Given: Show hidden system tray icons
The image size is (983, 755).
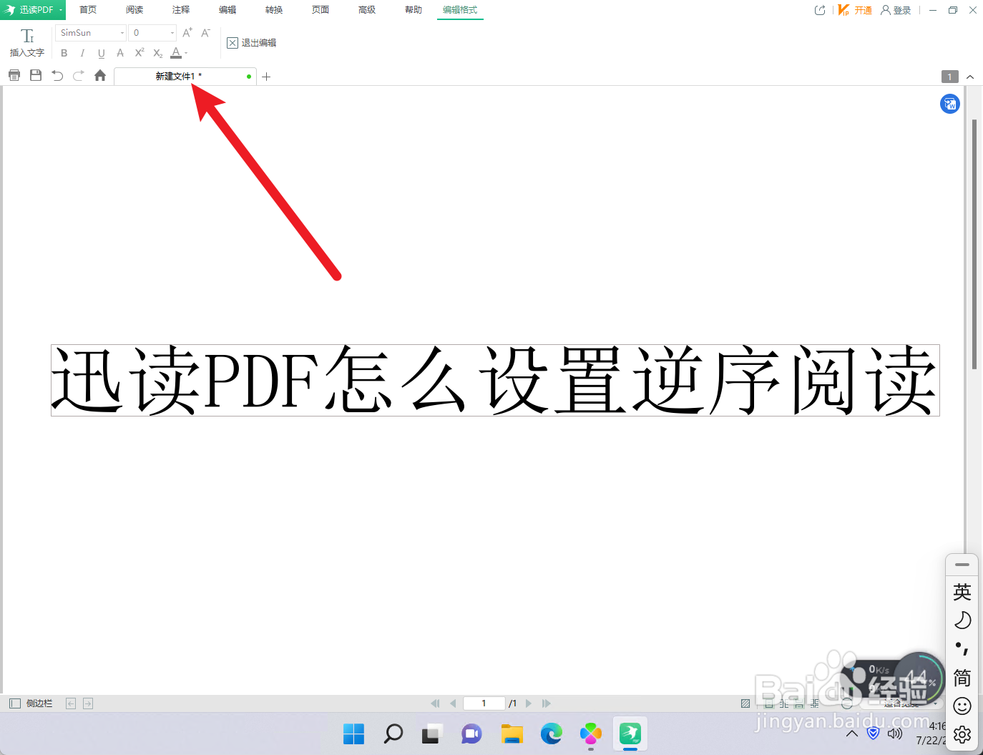Looking at the screenshot, I should point(852,734).
